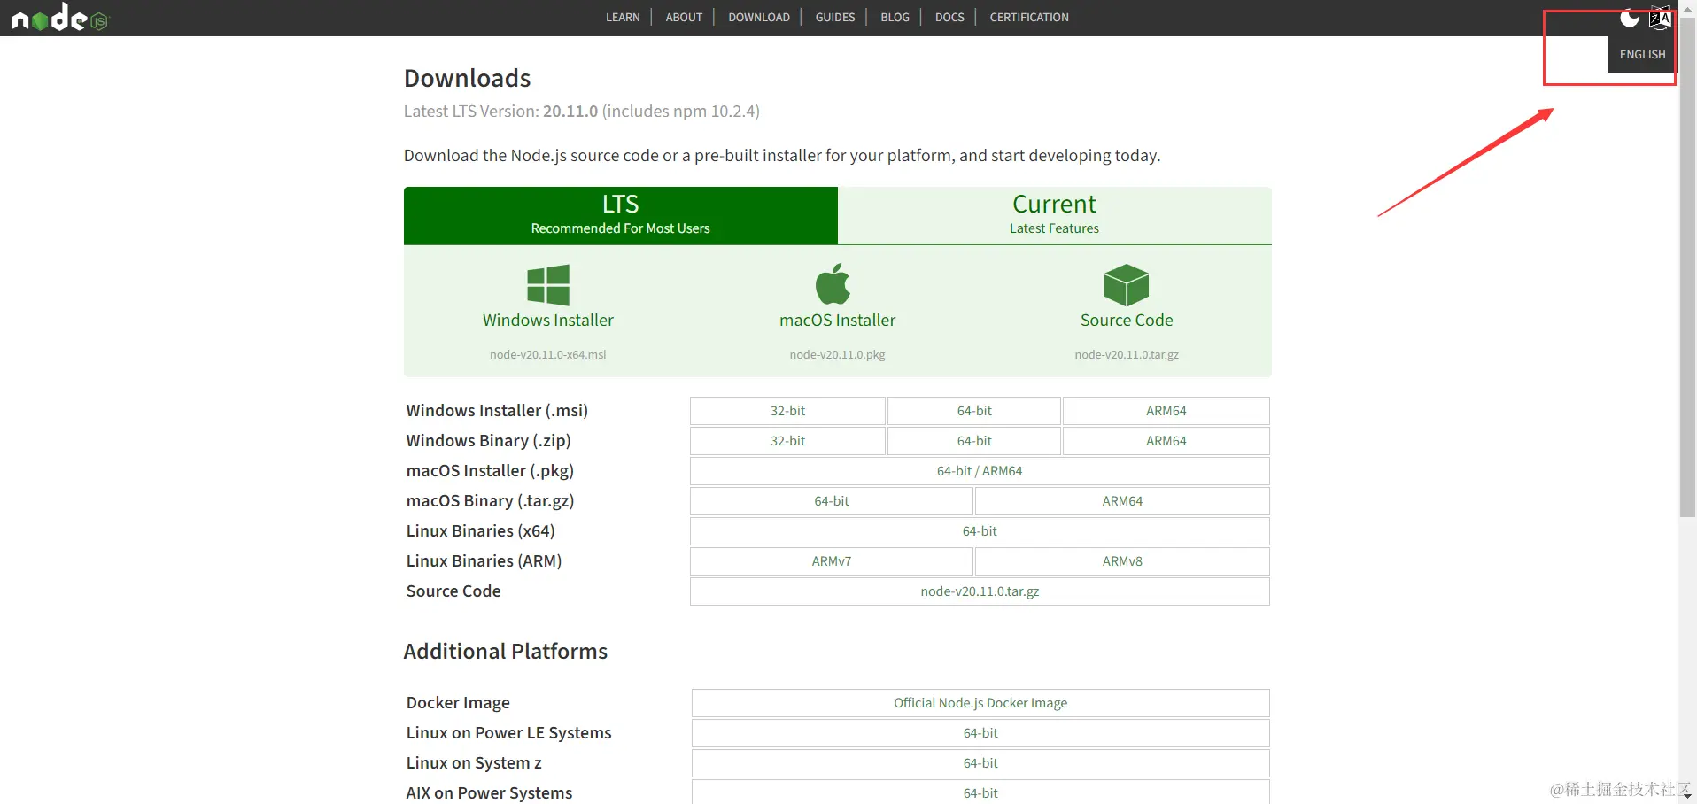Viewport: 1697px width, 804px height.
Task: Download 64-bit AIX on Power Systems
Action: coord(980,792)
